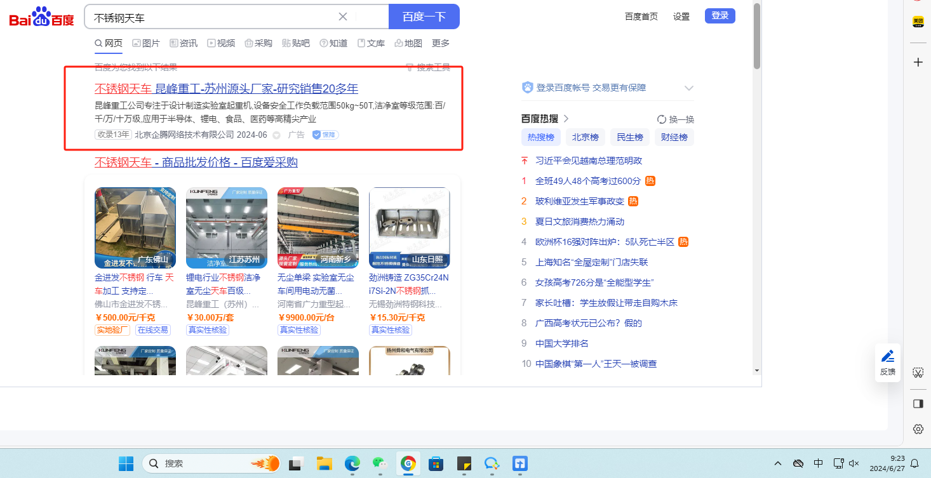Open Microsoft Store from the taskbar
Image resolution: width=931 pixels, height=478 pixels.
(x=436, y=463)
